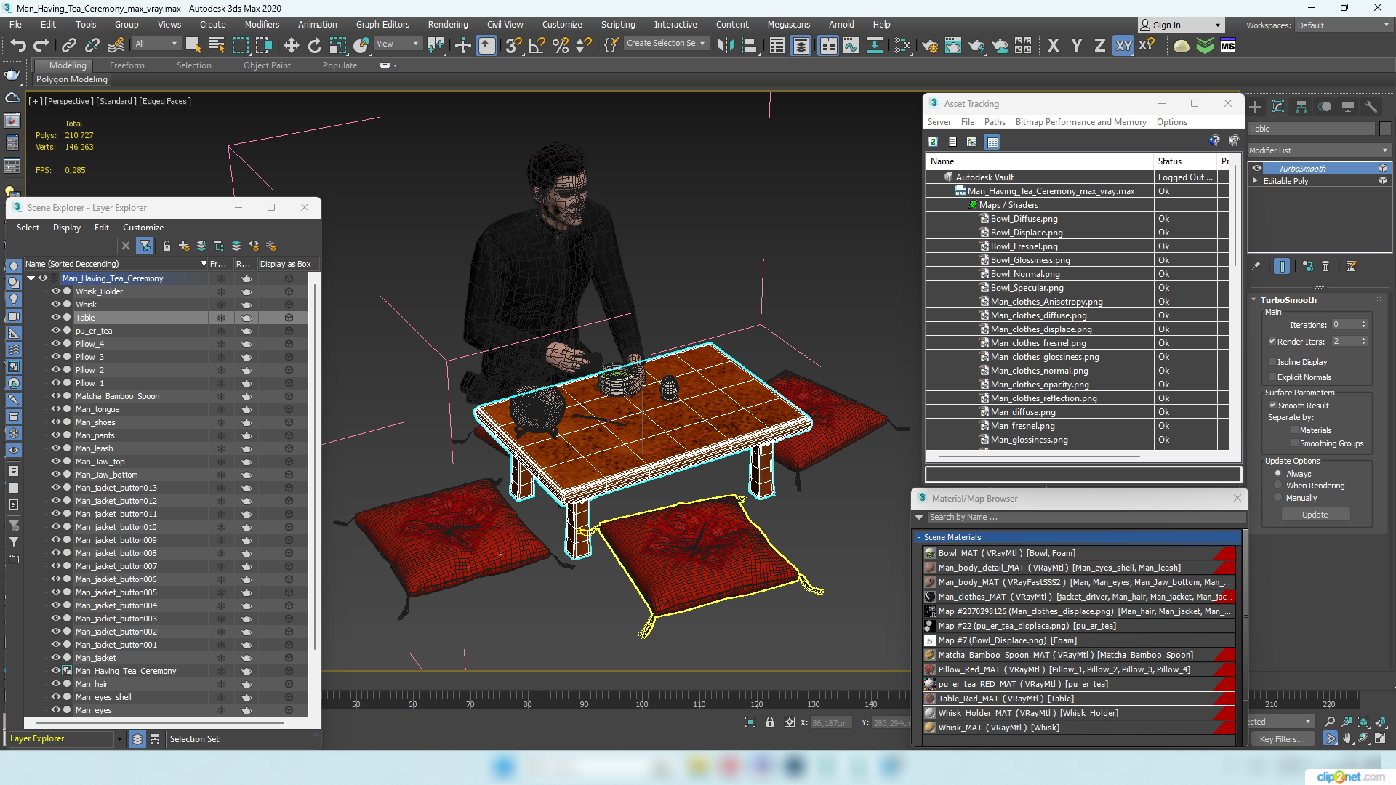1396x785 pixels.
Task: Open the Utilities hammer panel tab
Action: point(1371,107)
